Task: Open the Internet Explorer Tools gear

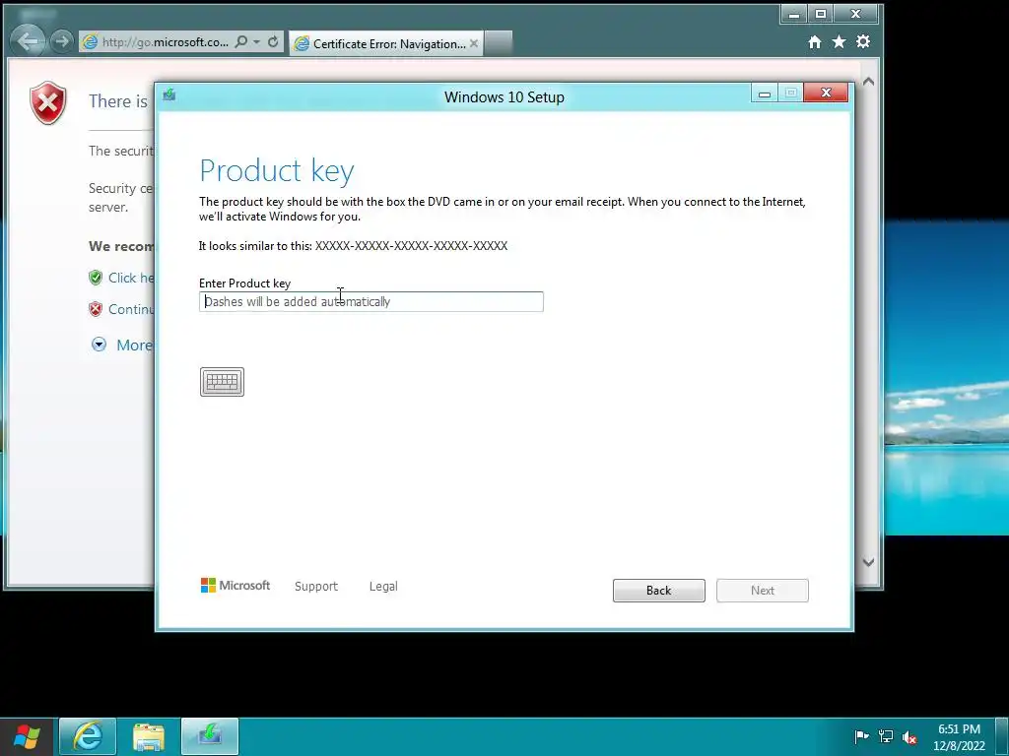Action: (x=863, y=41)
